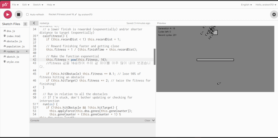Open the English language dropdown
This screenshot has width=278, height=138.
[246, 5]
